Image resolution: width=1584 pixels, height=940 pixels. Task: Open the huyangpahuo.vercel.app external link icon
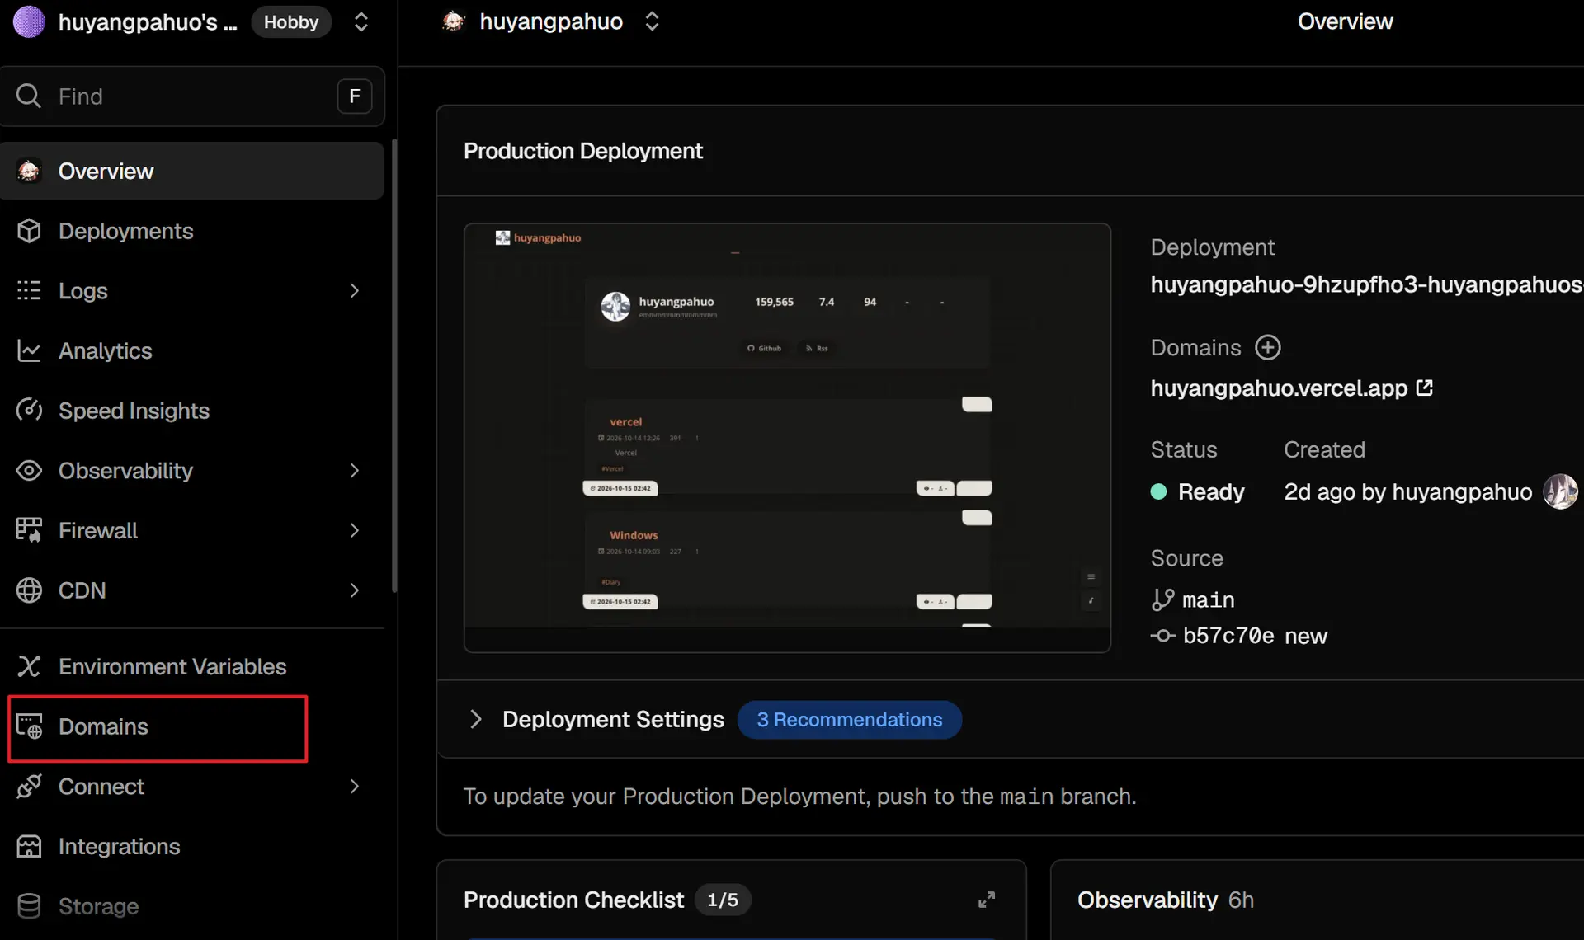(x=1425, y=388)
